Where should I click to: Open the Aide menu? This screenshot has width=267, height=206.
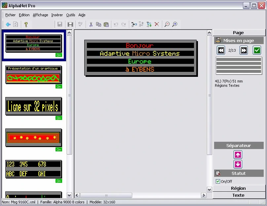[82, 15]
